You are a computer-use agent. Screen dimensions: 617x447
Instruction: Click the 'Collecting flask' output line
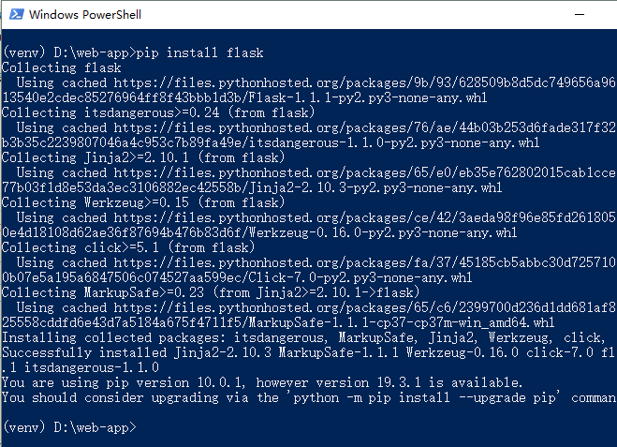click(62, 67)
